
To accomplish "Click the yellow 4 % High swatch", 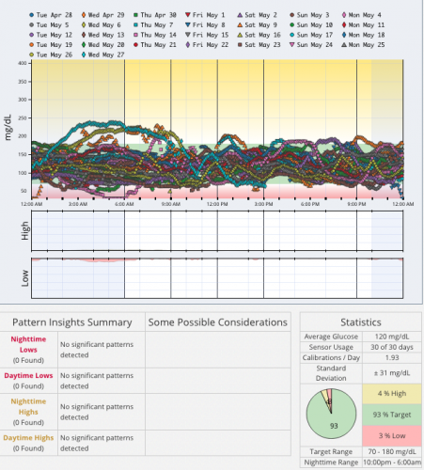I will pyautogui.click(x=392, y=394).
